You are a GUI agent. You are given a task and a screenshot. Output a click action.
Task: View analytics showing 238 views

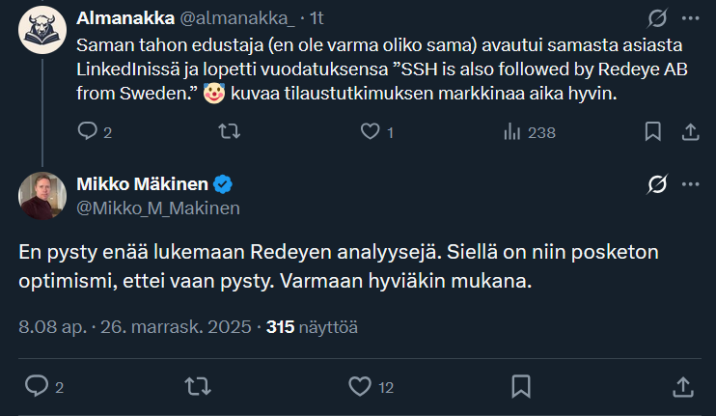click(530, 132)
